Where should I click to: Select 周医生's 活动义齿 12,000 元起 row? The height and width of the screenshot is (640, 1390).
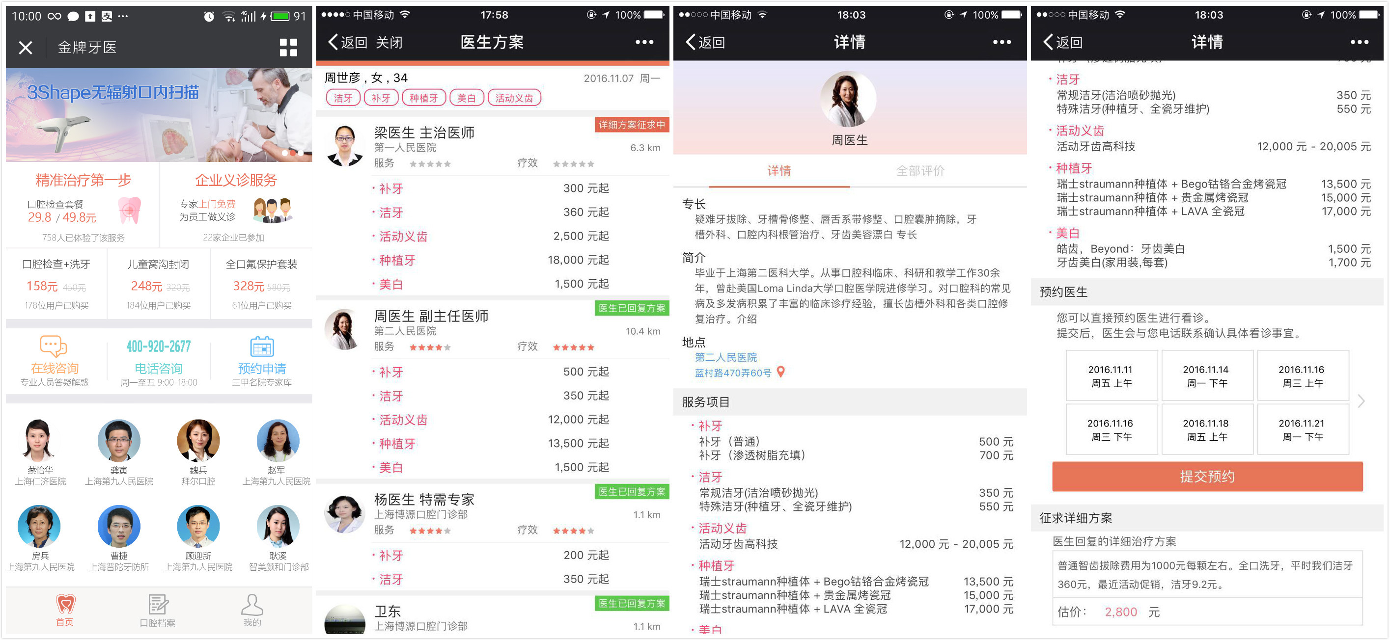pyautogui.click(x=491, y=420)
